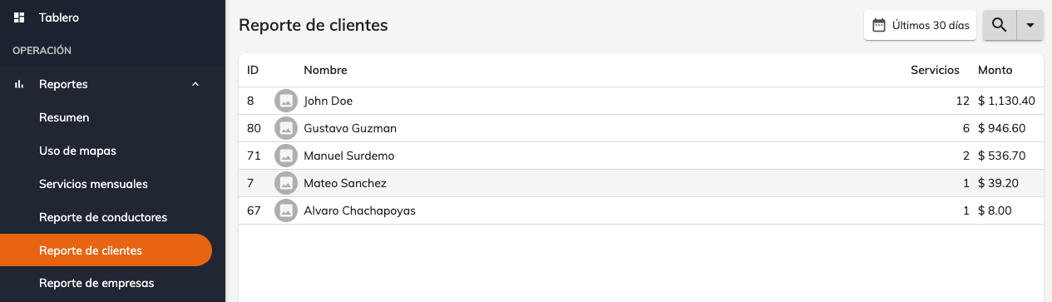Click Gustavo Guzman's avatar placeholder icon
Image resolution: width=1052 pixels, height=302 pixels.
pos(286,128)
